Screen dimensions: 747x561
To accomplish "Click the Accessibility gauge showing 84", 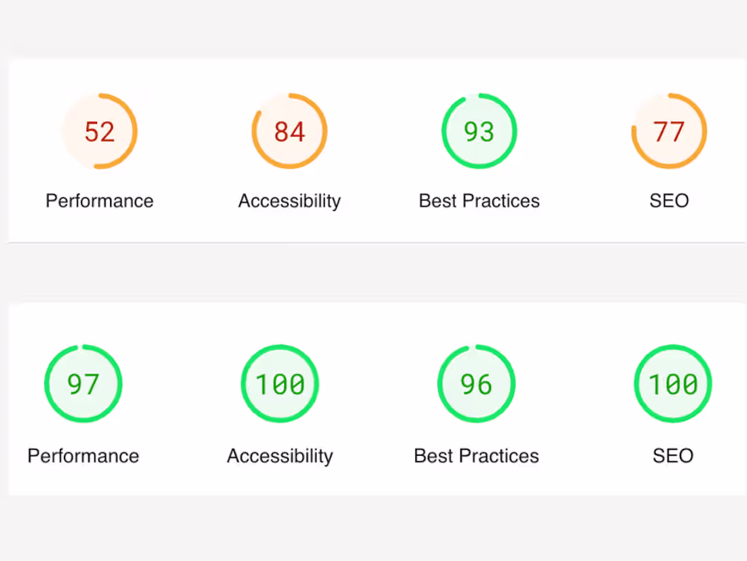I will pyautogui.click(x=289, y=131).
